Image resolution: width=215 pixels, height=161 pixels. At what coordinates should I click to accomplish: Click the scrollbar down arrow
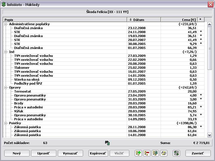209,135
